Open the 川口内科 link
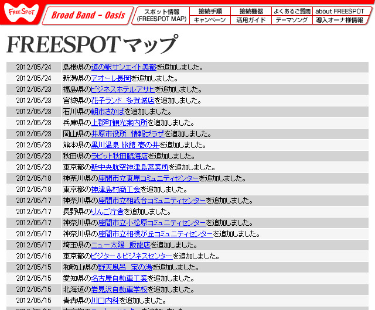Image resolution: width=375 pixels, height=310 pixels. point(105,300)
